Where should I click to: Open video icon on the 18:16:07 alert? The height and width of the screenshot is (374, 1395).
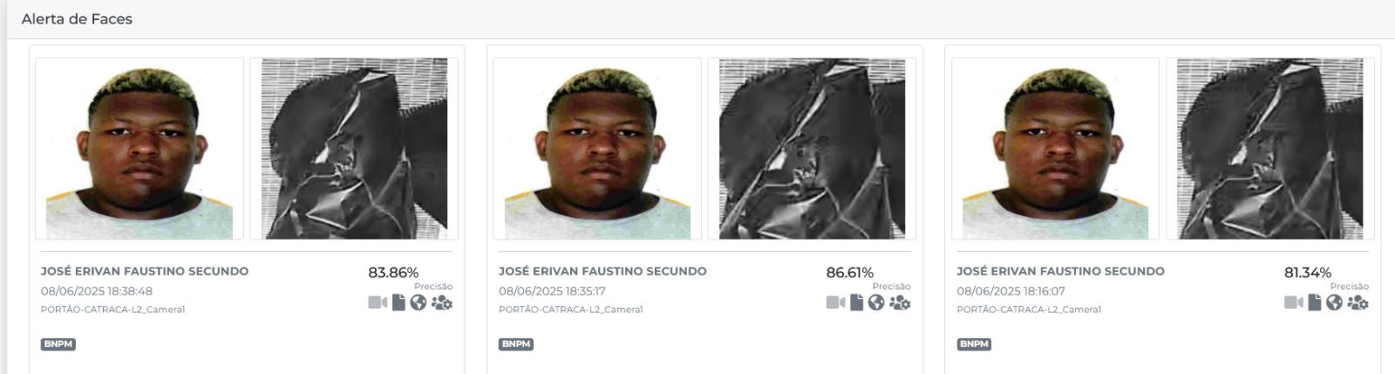click(1294, 303)
